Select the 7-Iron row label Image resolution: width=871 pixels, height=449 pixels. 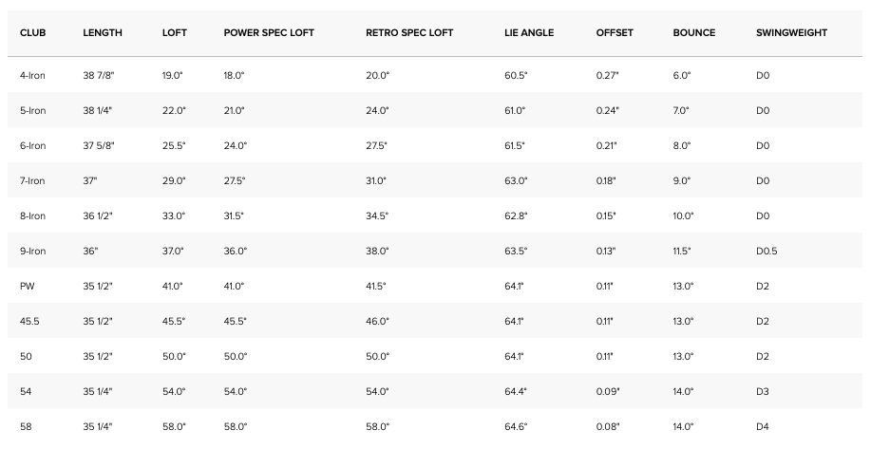[x=32, y=180]
